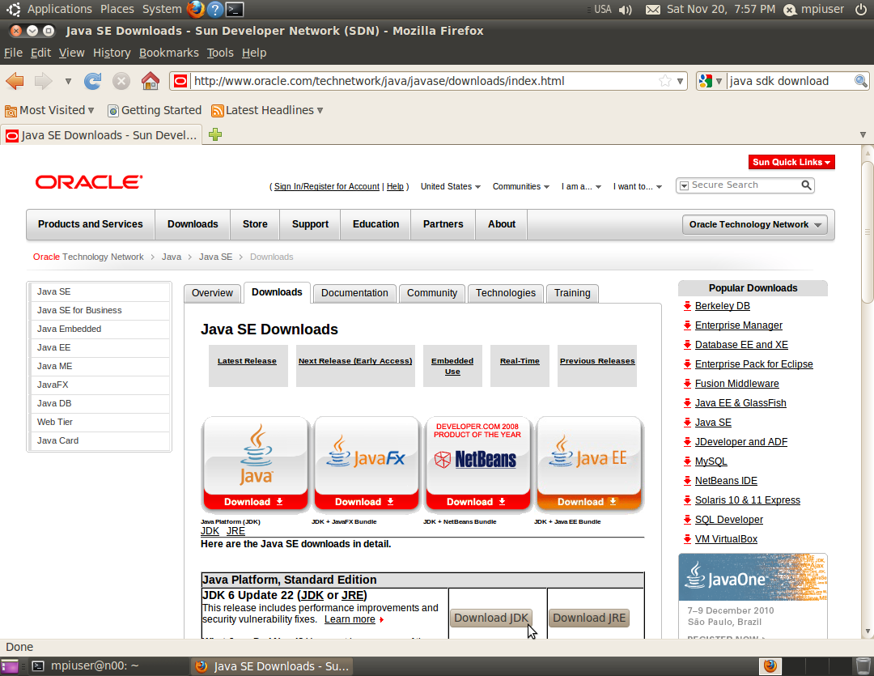Click the Firefox launcher in top panel
Screen dimensions: 874x676
(x=196, y=9)
